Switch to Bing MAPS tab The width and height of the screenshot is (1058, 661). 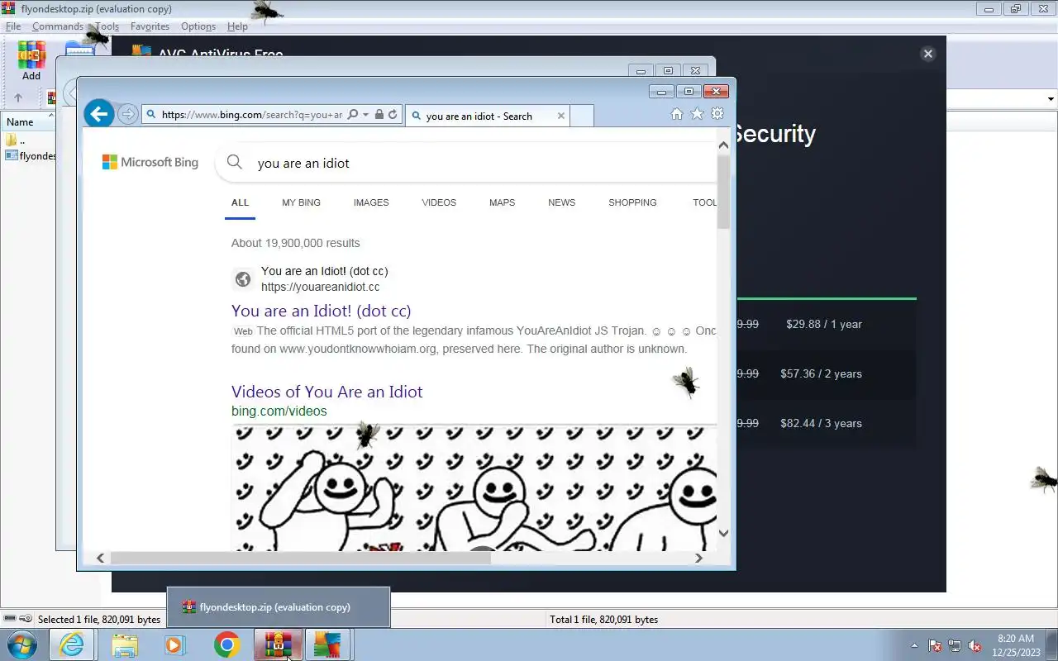point(502,202)
